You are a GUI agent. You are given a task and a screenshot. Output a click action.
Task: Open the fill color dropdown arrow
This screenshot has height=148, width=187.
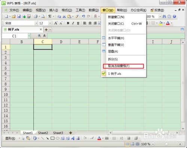164,23
